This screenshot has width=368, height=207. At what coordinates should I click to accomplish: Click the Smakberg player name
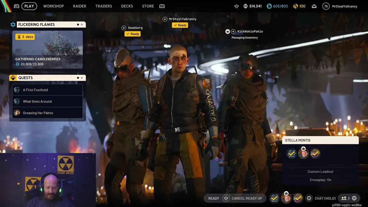135,28
